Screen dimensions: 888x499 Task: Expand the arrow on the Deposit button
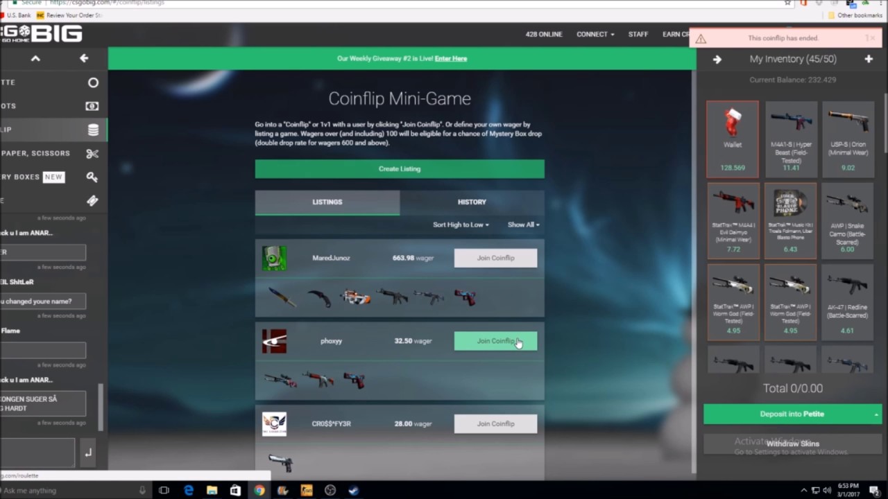click(x=876, y=414)
